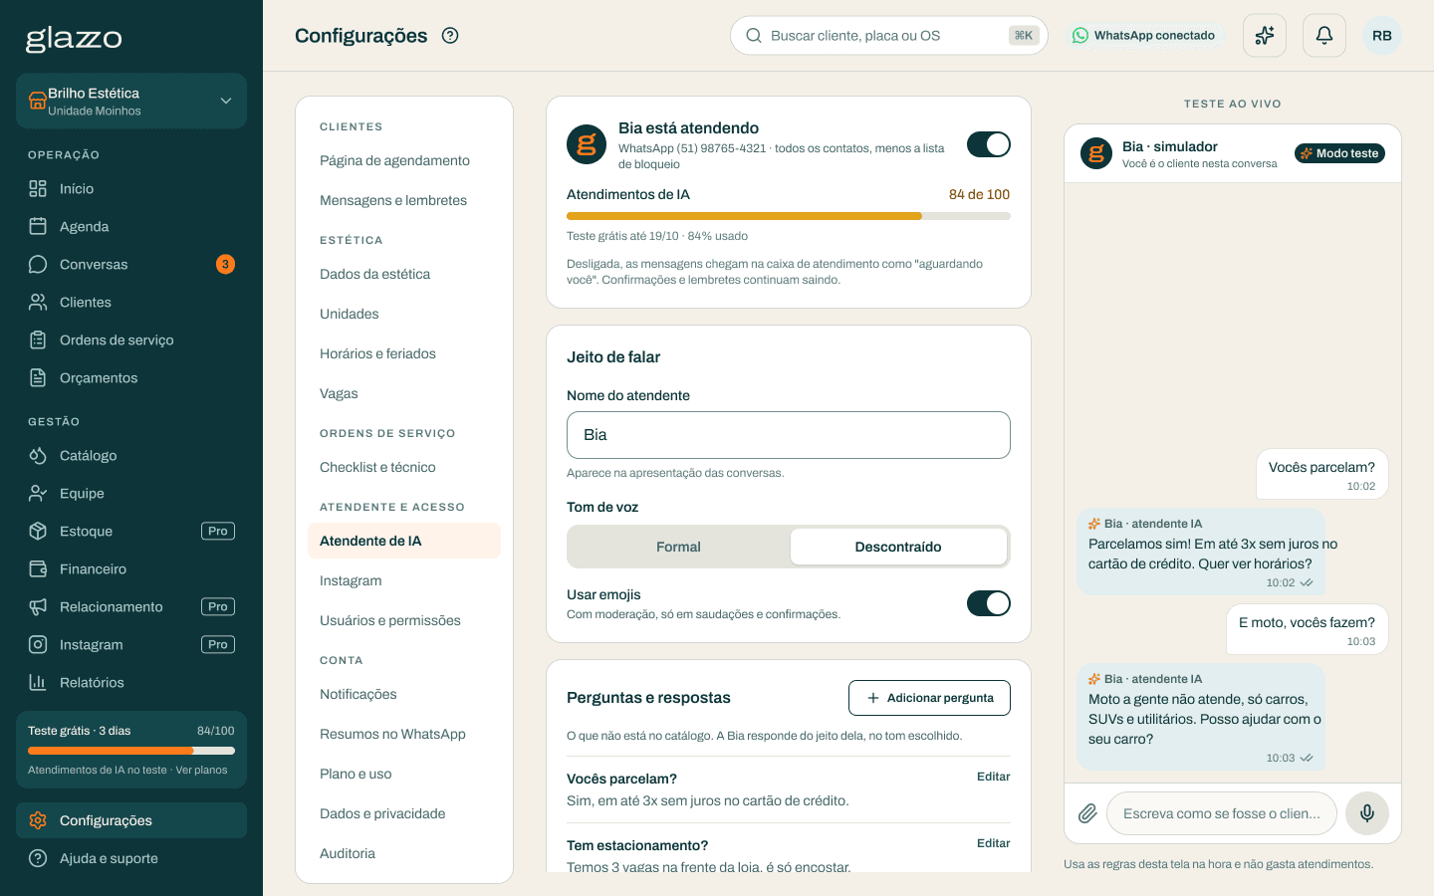This screenshot has width=1434, height=896.
Task: Click Teste grátis usage bar in sidebar
Action: point(131,751)
